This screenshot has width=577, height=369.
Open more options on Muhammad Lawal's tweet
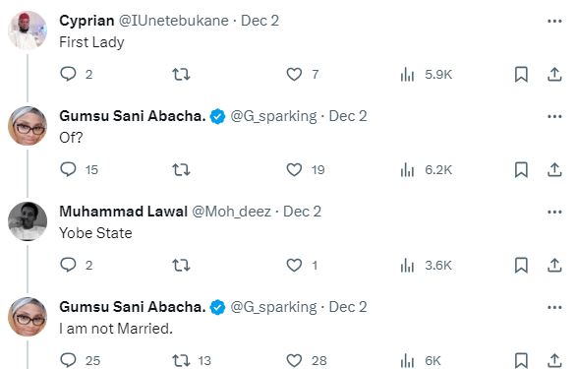point(554,212)
